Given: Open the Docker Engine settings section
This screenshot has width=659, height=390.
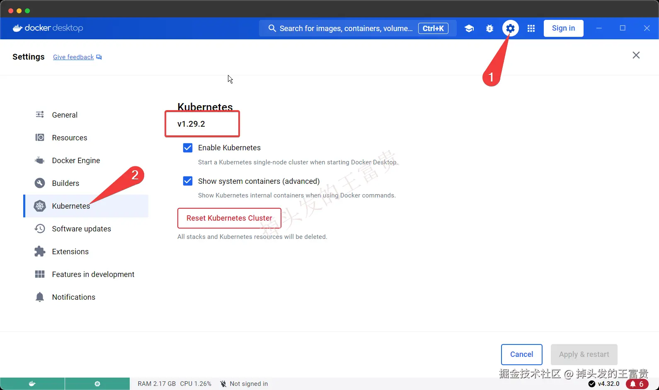Looking at the screenshot, I should (x=86, y=160).
